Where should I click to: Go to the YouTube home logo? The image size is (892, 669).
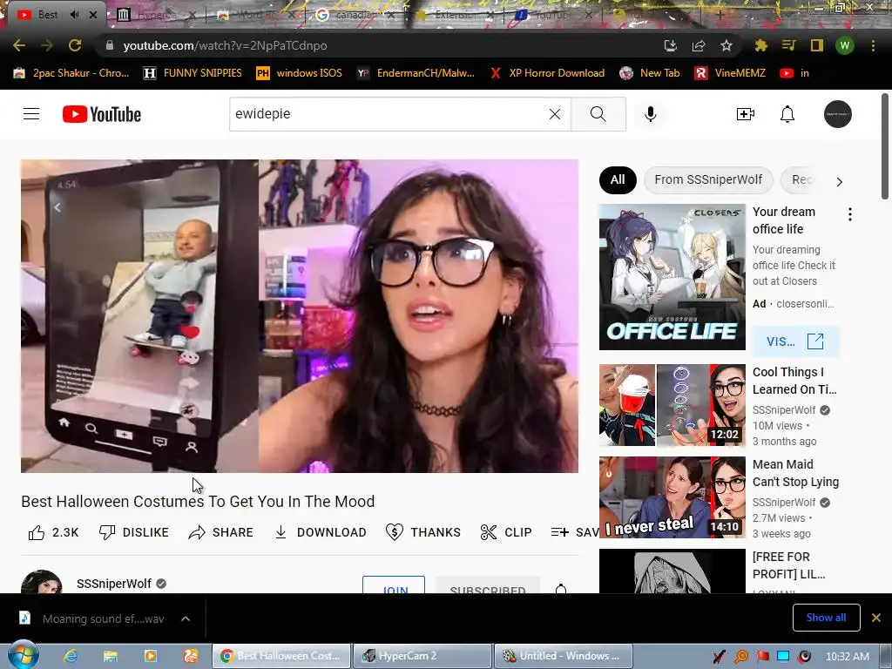pyautogui.click(x=102, y=114)
